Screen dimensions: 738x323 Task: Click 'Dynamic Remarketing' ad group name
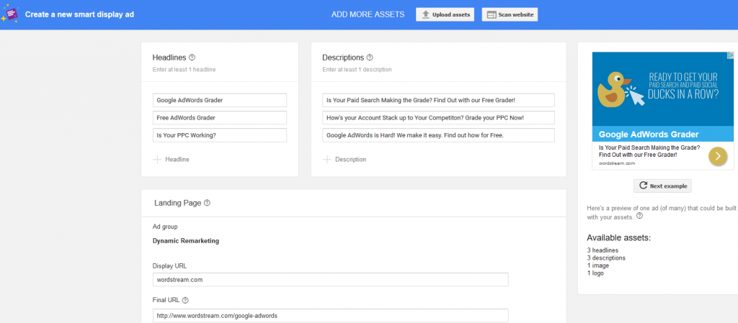186,241
